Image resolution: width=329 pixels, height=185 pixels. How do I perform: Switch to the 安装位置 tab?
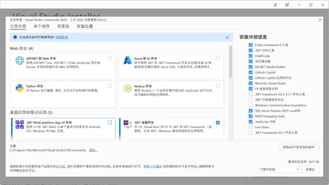(85, 26)
